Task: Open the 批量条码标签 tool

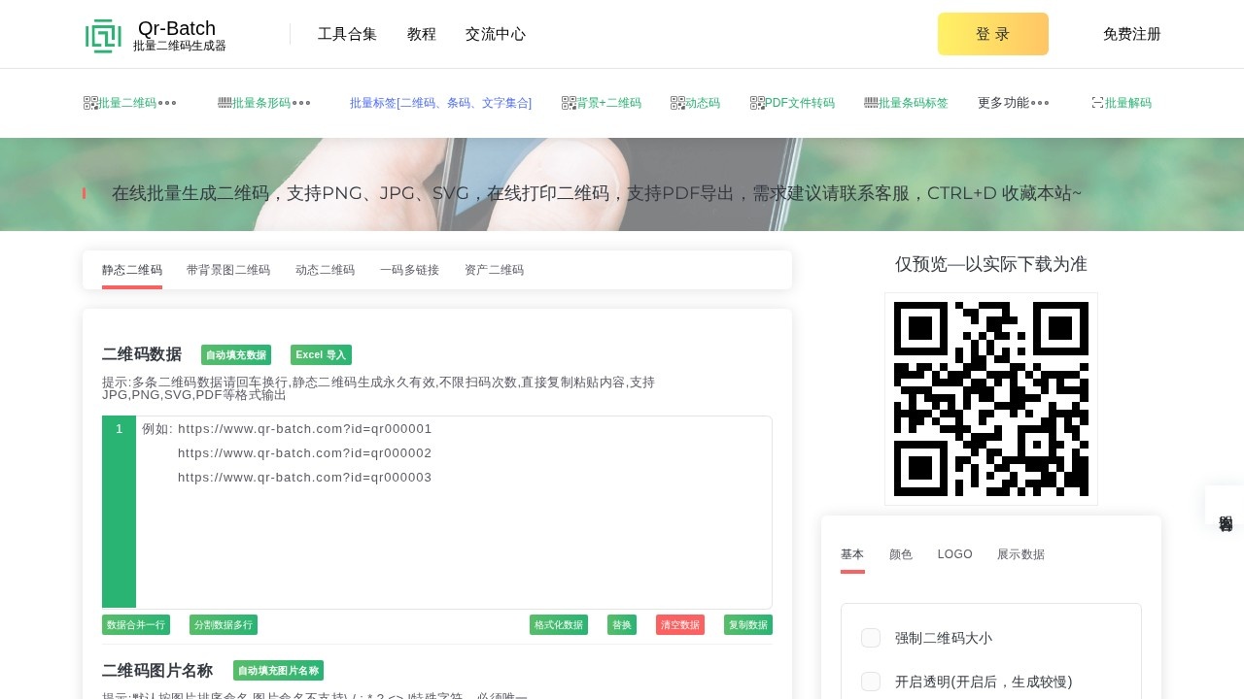Action: (906, 103)
